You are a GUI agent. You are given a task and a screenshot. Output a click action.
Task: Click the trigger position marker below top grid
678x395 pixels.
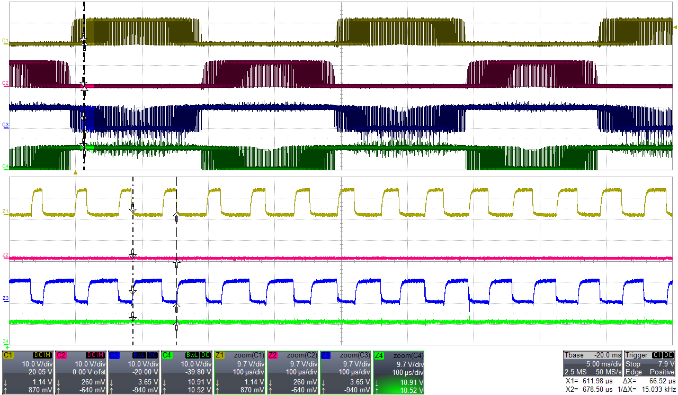(75, 172)
